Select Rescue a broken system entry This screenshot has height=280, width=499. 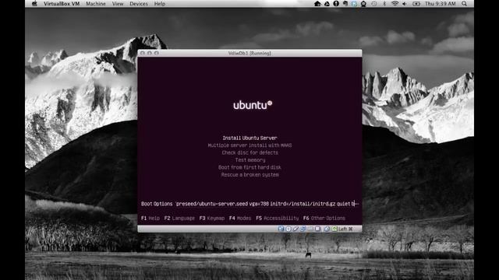tap(250, 174)
